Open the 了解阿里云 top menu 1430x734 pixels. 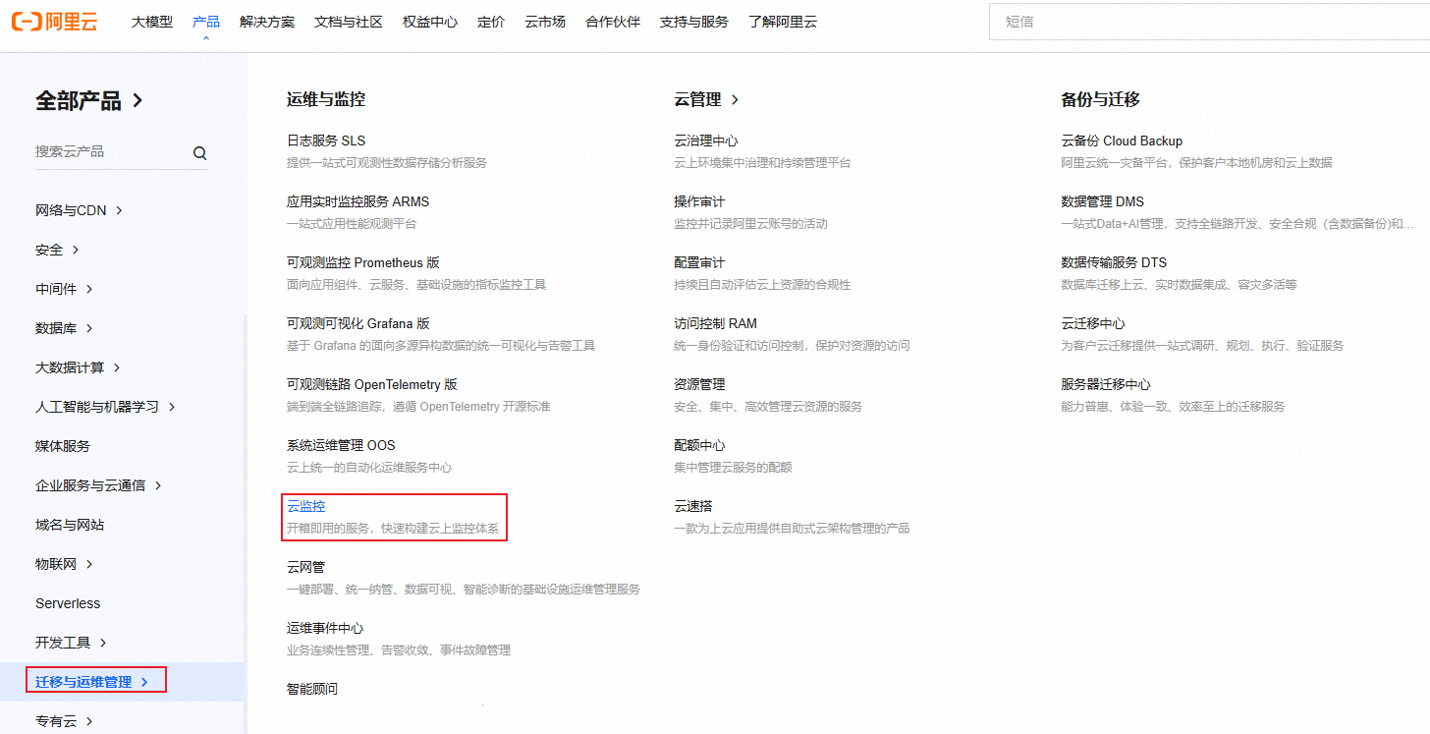pyautogui.click(x=783, y=22)
